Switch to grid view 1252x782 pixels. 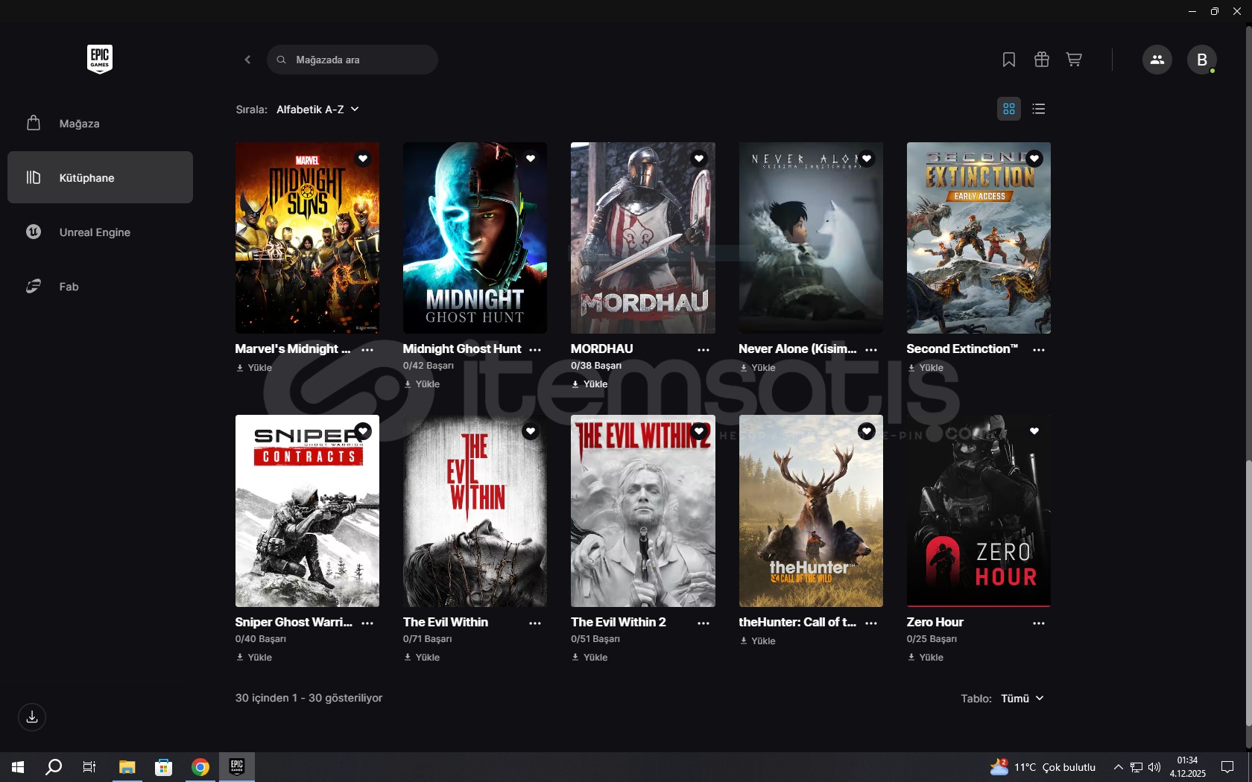pos(1009,109)
